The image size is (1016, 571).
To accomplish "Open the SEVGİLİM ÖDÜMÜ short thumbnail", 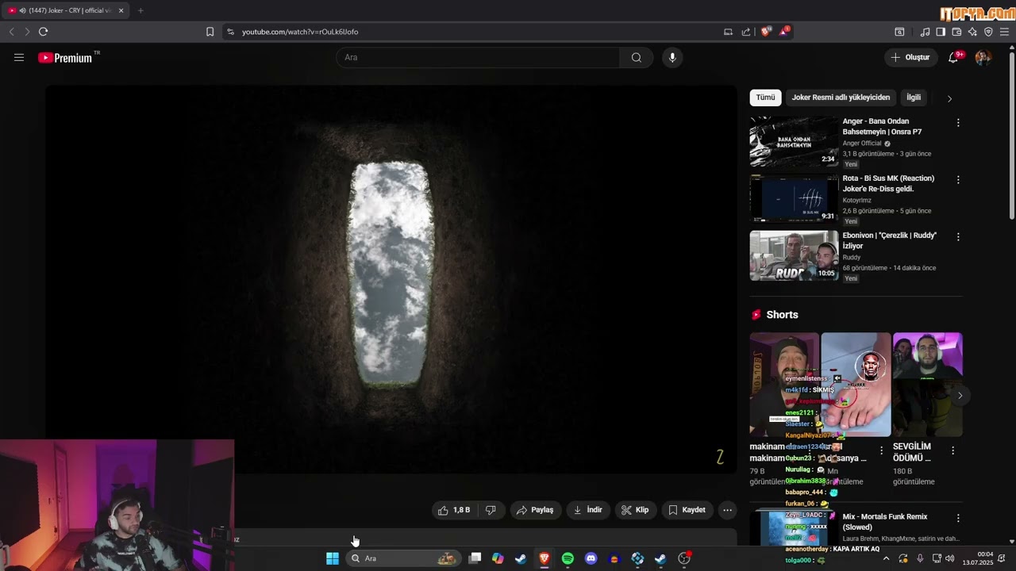I will (927, 384).
